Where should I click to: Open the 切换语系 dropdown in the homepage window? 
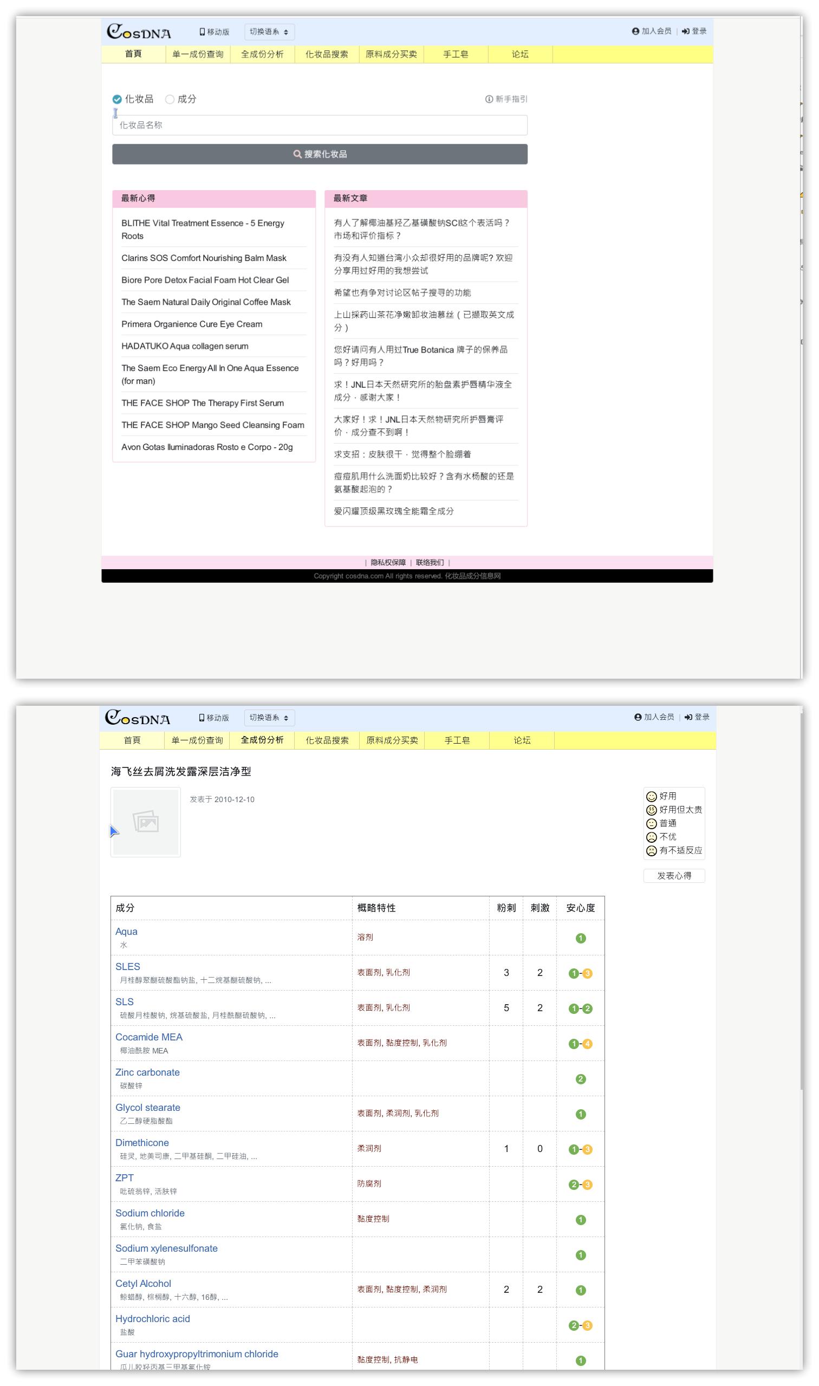(269, 32)
